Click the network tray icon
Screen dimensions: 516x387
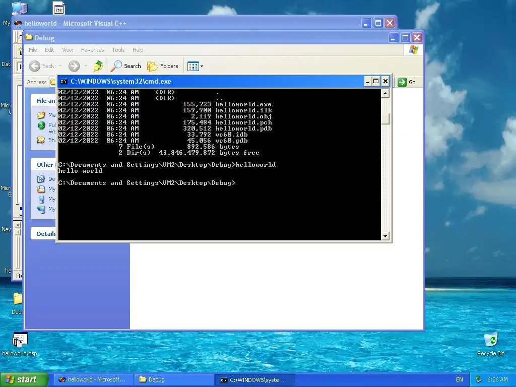click(x=479, y=379)
